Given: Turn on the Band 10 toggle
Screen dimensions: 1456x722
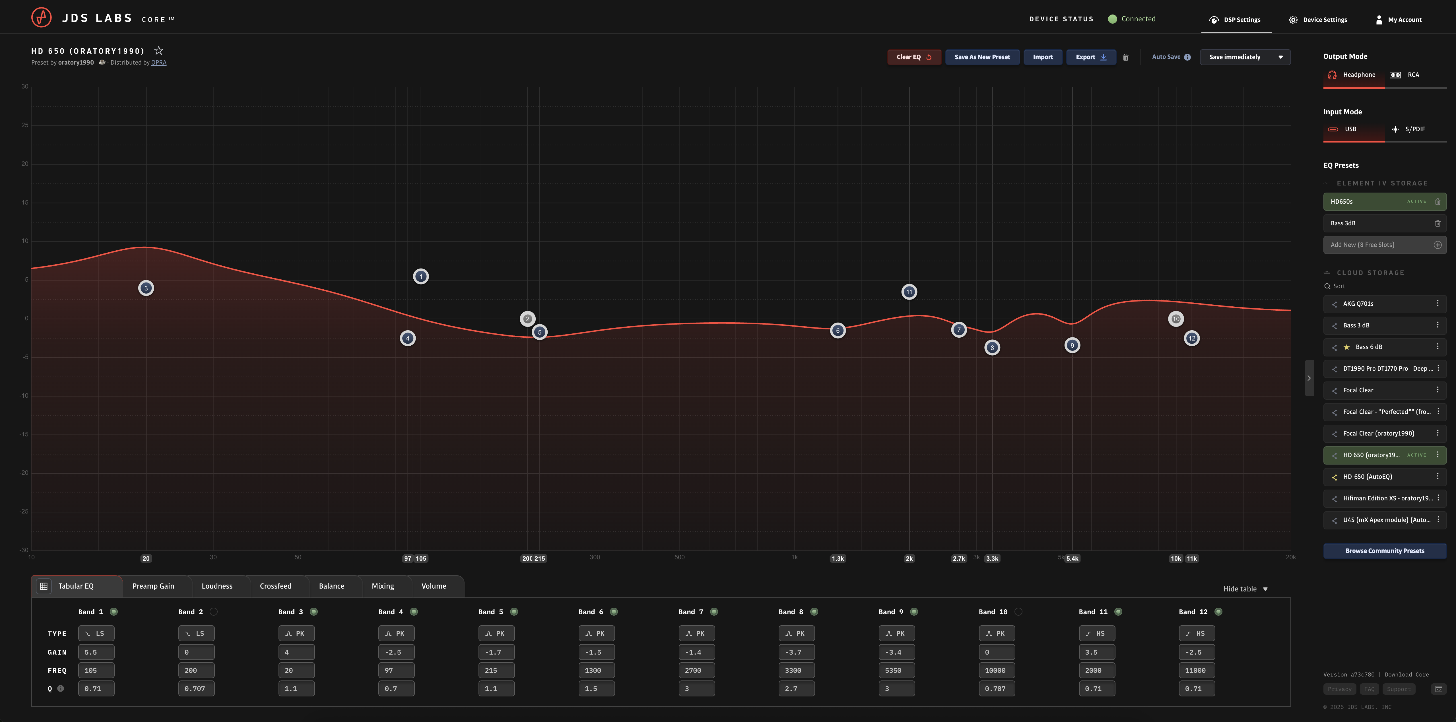Looking at the screenshot, I should pos(1018,612).
